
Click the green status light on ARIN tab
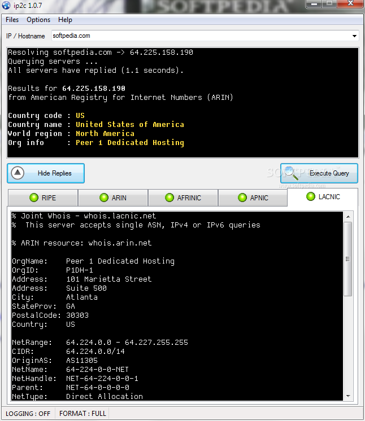coord(104,198)
